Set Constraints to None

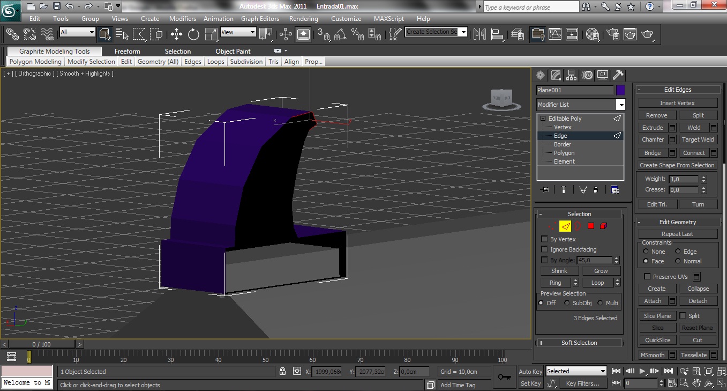coord(646,252)
